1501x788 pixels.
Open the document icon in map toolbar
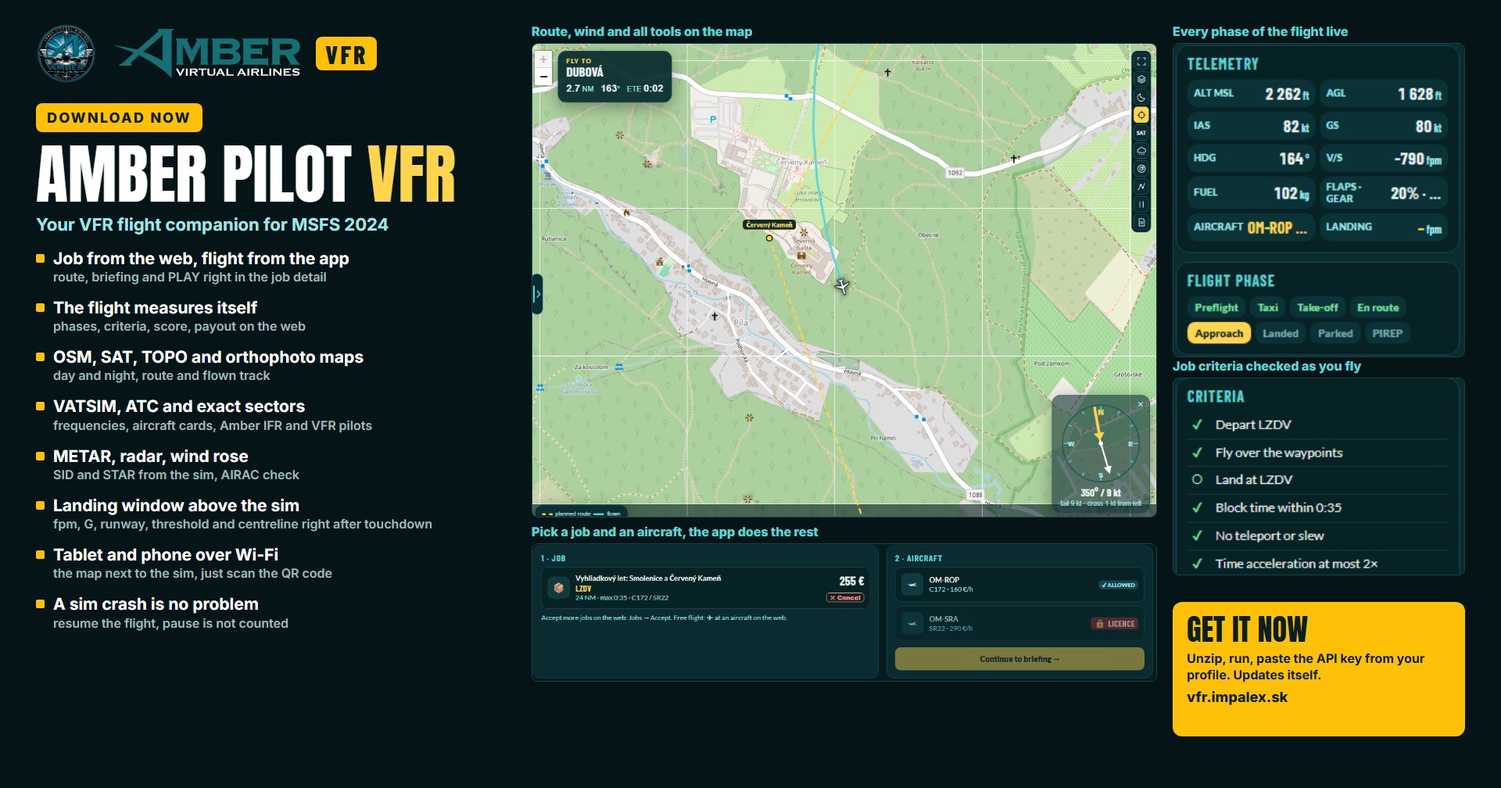[1141, 223]
